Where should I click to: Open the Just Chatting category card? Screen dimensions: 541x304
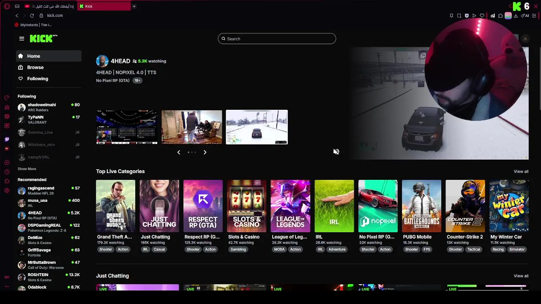pyautogui.click(x=159, y=206)
